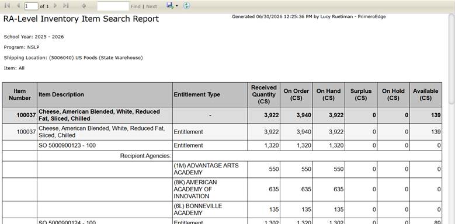The height and width of the screenshot is (224, 455).
Task: Click received quantity 550 for Advantage Arts
Action: [273, 169]
